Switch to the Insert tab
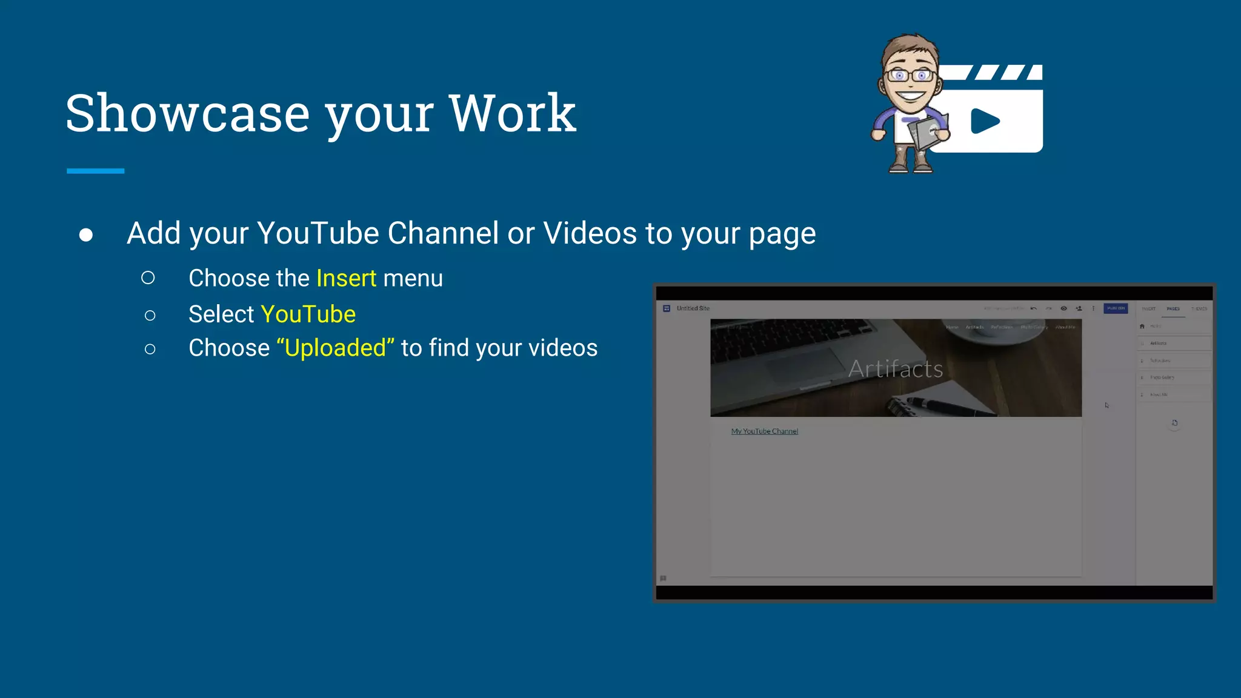Viewport: 1241px width, 698px height. pyautogui.click(x=1149, y=309)
